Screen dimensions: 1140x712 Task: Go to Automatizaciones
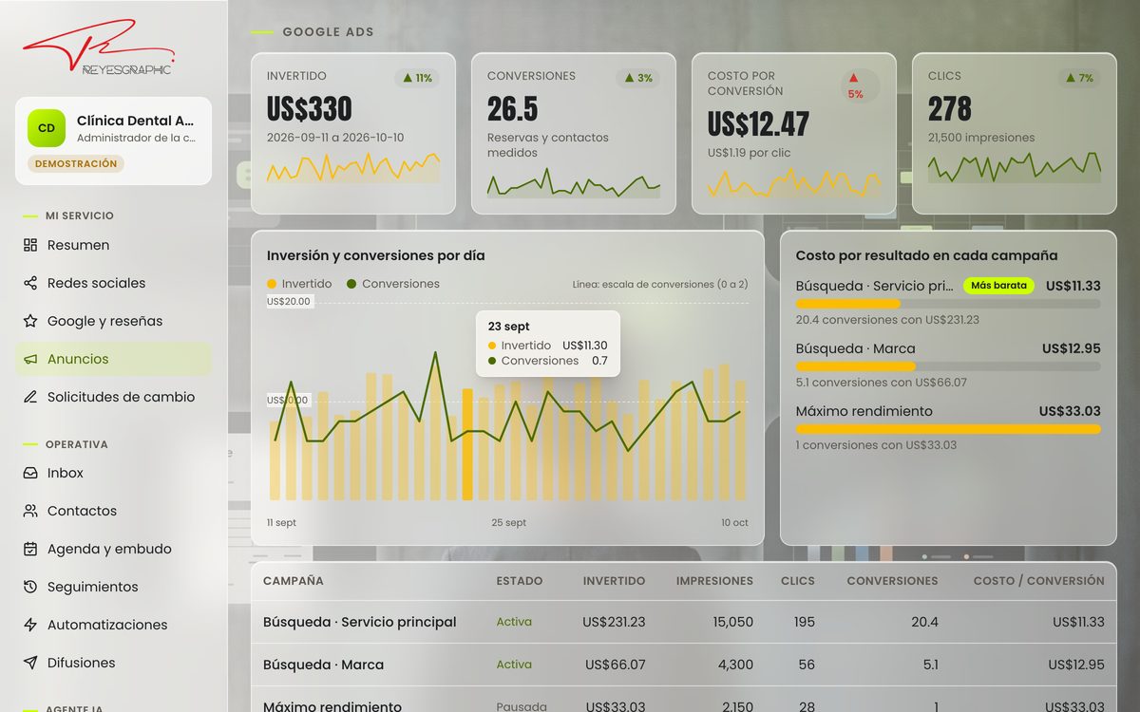pyautogui.click(x=113, y=625)
